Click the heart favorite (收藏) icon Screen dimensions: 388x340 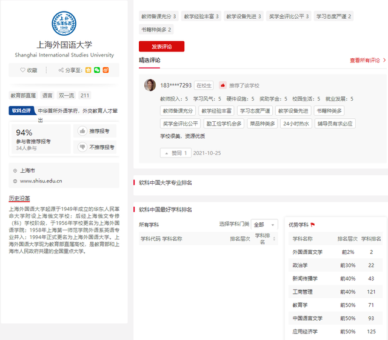pyautogui.click(x=22, y=70)
